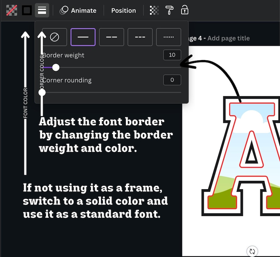
Task: Open the Animate options
Action: pyautogui.click(x=78, y=10)
